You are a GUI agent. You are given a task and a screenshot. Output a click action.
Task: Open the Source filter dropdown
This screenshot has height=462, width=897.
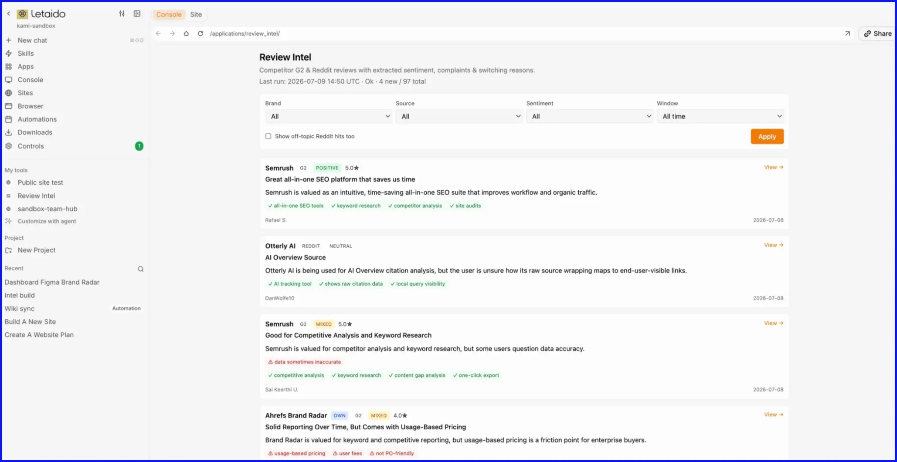click(459, 116)
